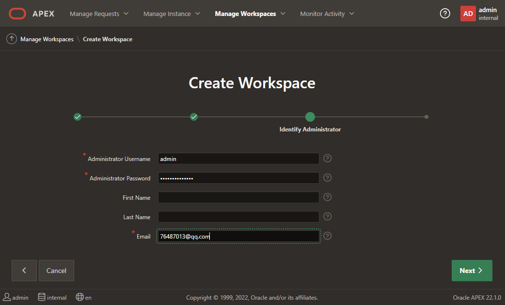Viewport: 505px width, 305px height.
Task: Expand the Manage Requests menu
Action: click(x=99, y=14)
